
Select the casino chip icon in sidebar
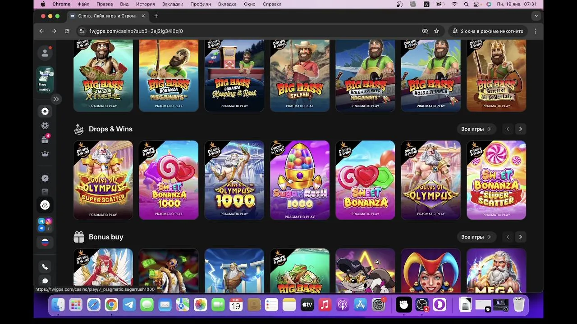click(x=45, y=111)
